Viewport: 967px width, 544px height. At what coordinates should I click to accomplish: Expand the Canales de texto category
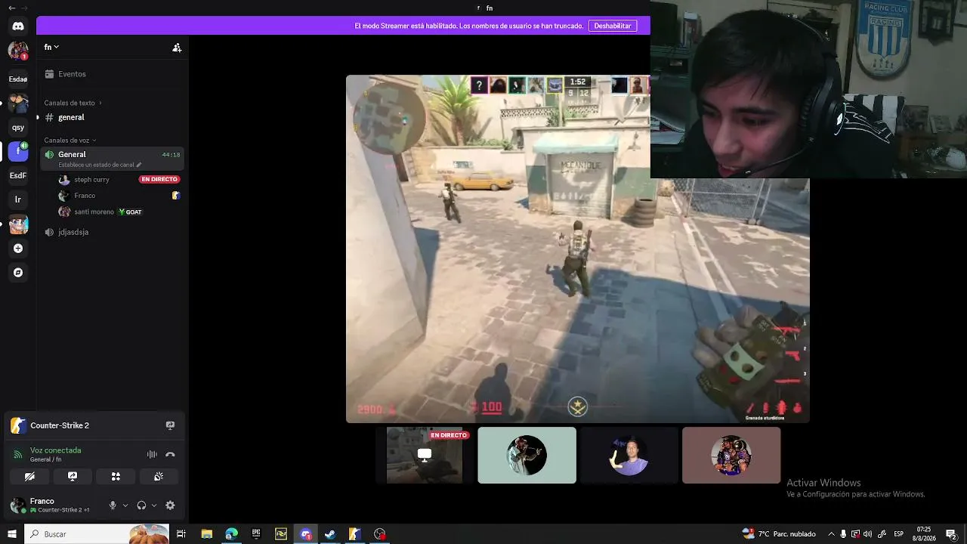[x=73, y=103]
